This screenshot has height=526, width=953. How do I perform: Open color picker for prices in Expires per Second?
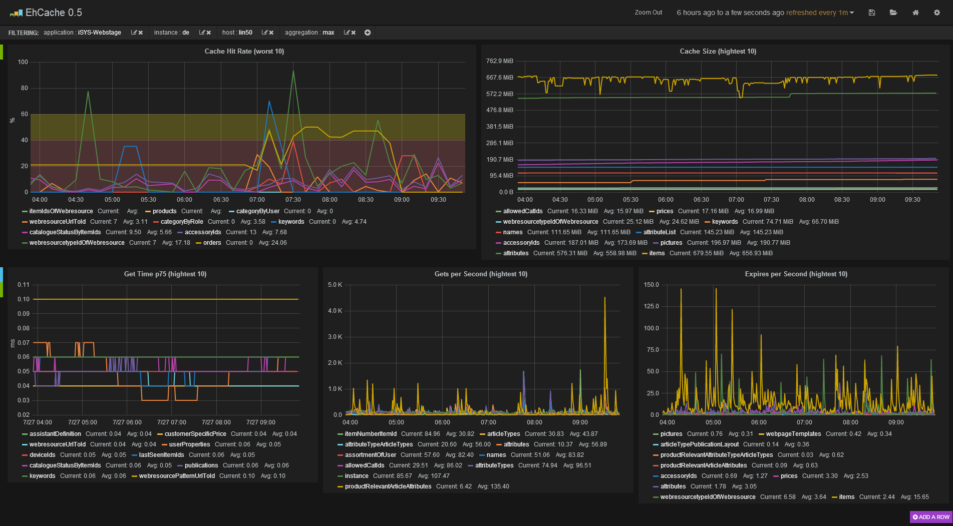tap(776, 476)
